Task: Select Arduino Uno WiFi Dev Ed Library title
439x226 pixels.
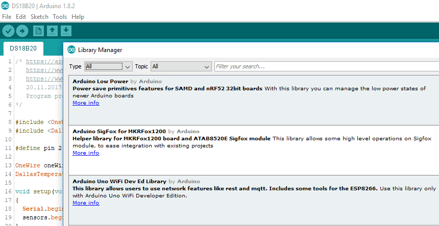Action: coord(119,181)
